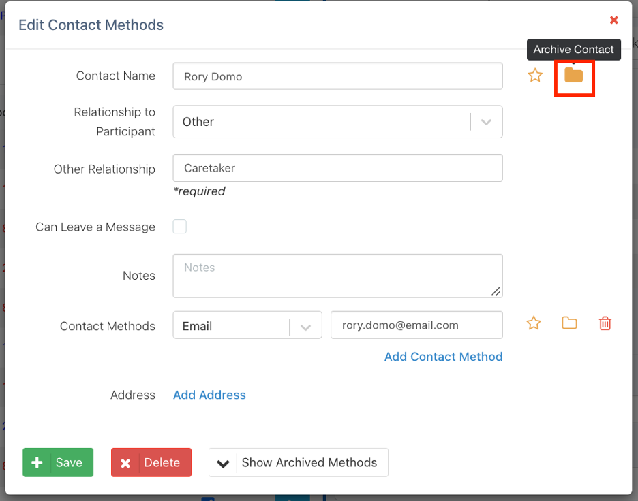Select the rory.domo@email.com email field
Image resolution: width=638 pixels, height=501 pixels.
click(x=416, y=325)
